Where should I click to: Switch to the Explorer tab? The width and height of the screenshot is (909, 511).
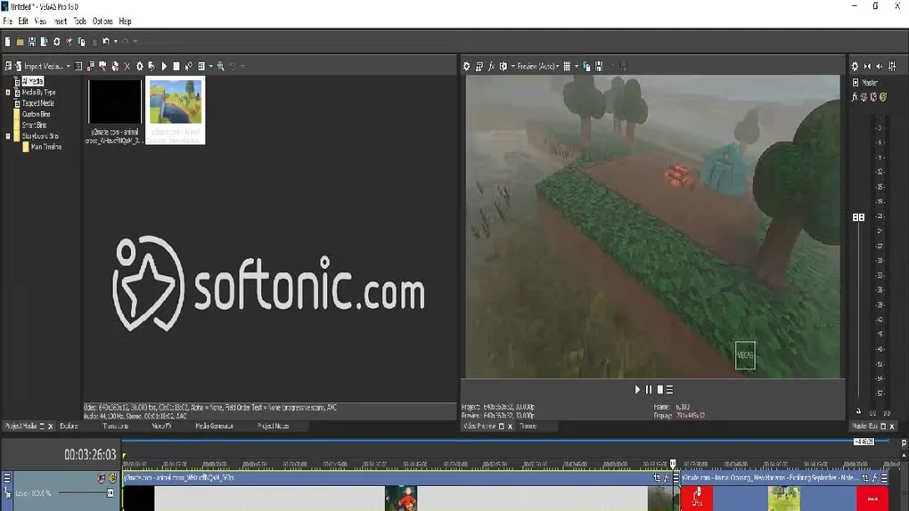coord(69,426)
